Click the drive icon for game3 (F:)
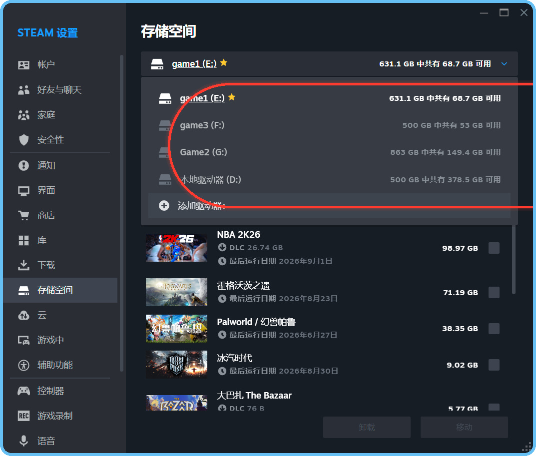The width and height of the screenshot is (536, 456). point(165,125)
